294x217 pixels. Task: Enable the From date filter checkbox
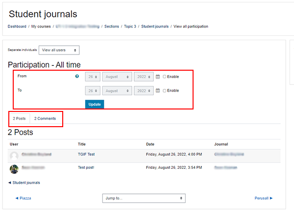tap(165, 77)
